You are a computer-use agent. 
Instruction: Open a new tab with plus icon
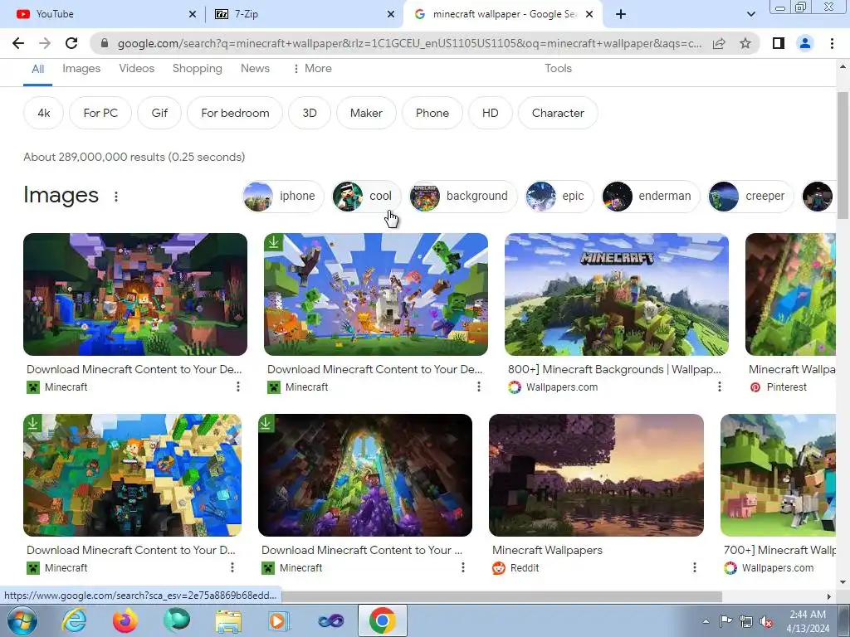click(x=621, y=14)
